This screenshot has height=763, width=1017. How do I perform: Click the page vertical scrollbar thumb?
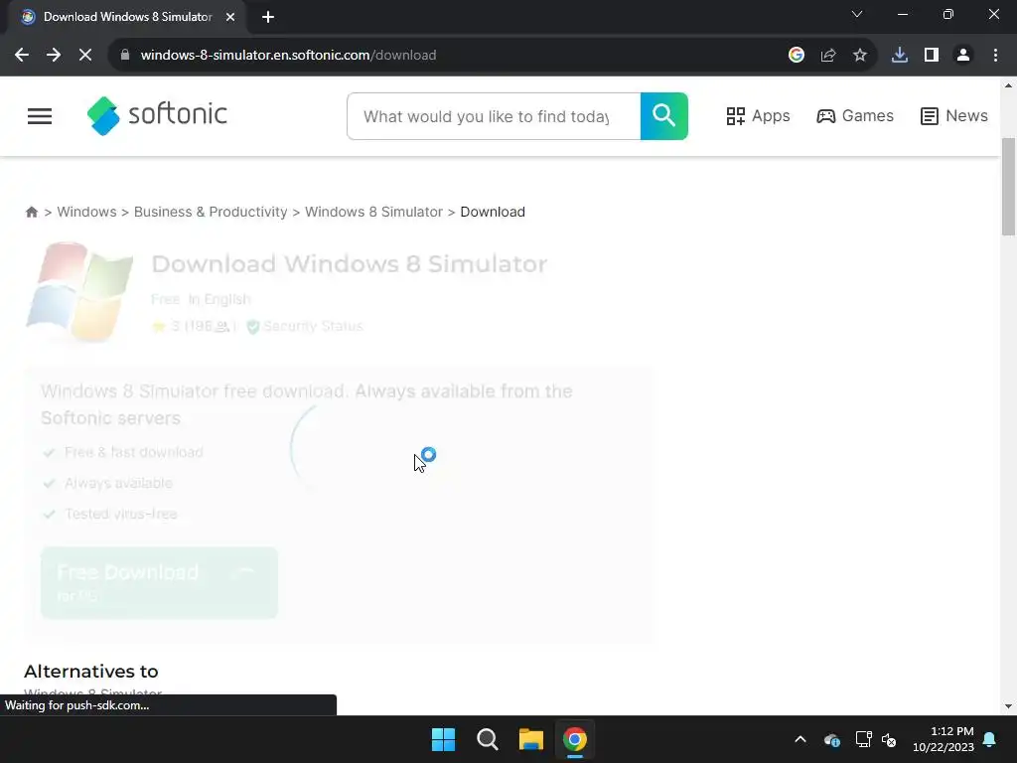coord(1009,187)
